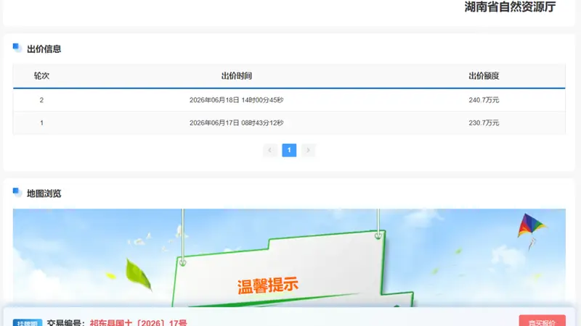This screenshot has width=581, height=326.
Task: Click the 出价信息 section heading
Action: coord(44,49)
